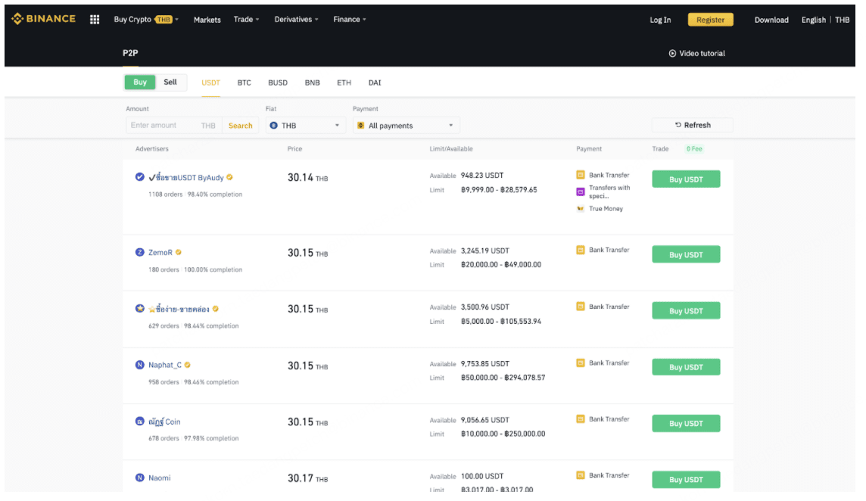This screenshot has width=866, height=501.
Task: Click the Log In link
Action: (x=660, y=20)
